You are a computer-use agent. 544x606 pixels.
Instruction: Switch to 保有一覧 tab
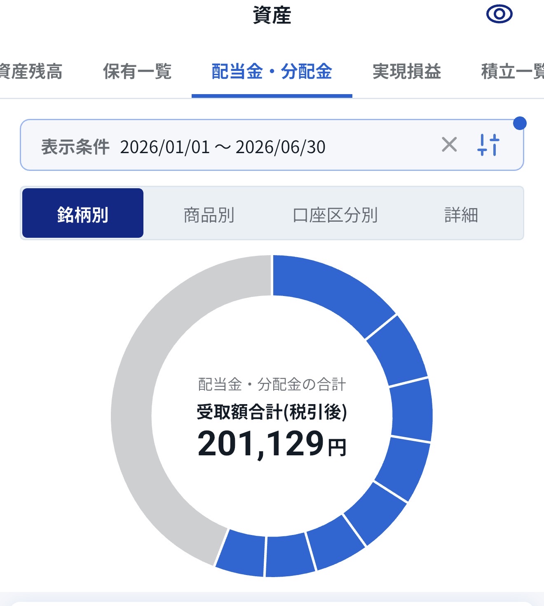point(137,71)
